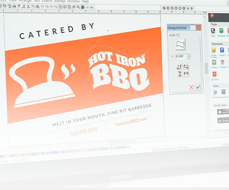Click the color squares toolbar icon
Viewport: 229px width, 190px height.
click(x=83, y=7)
